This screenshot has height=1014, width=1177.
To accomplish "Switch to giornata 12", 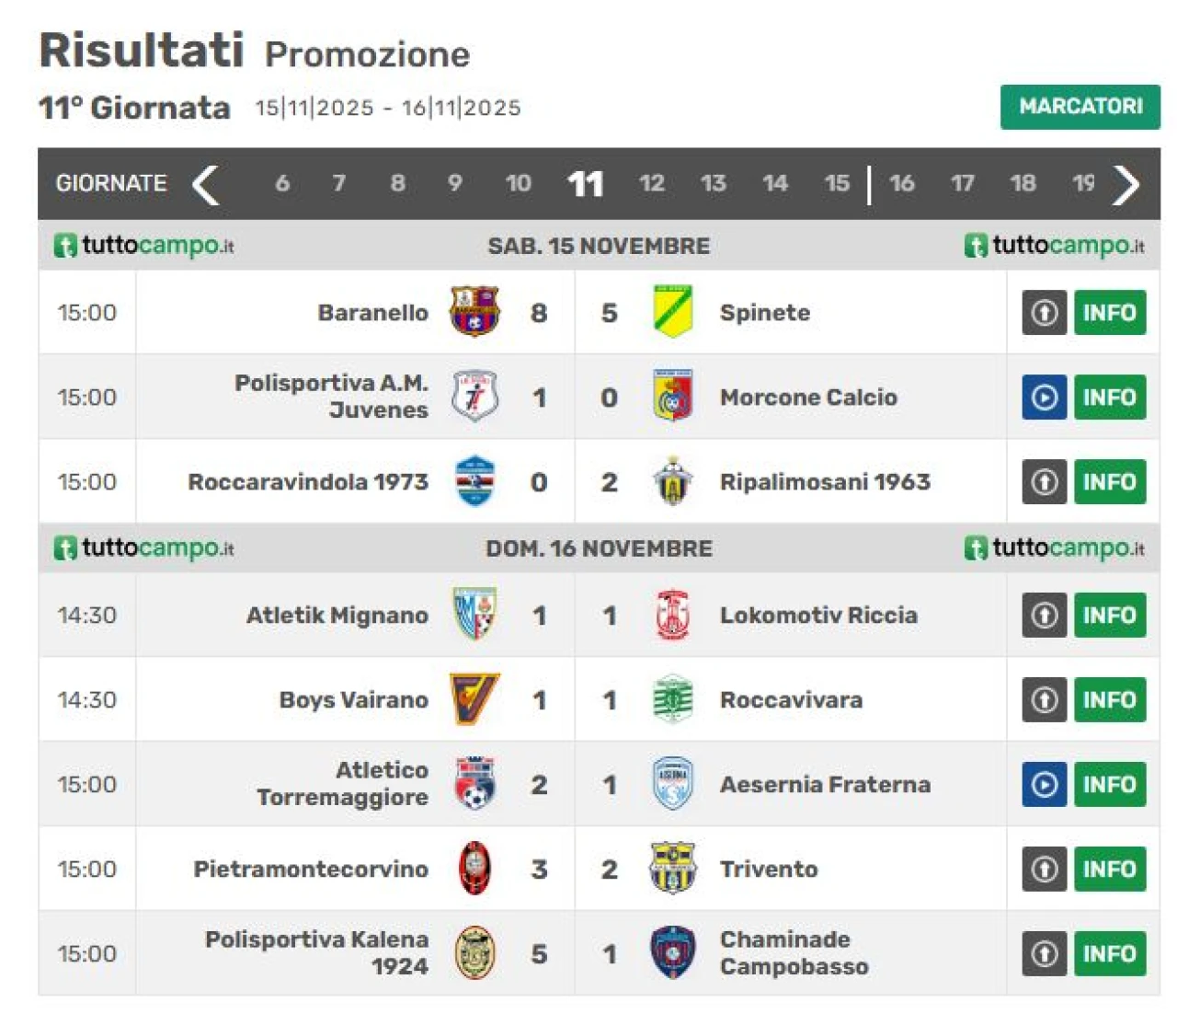I will (x=651, y=184).
